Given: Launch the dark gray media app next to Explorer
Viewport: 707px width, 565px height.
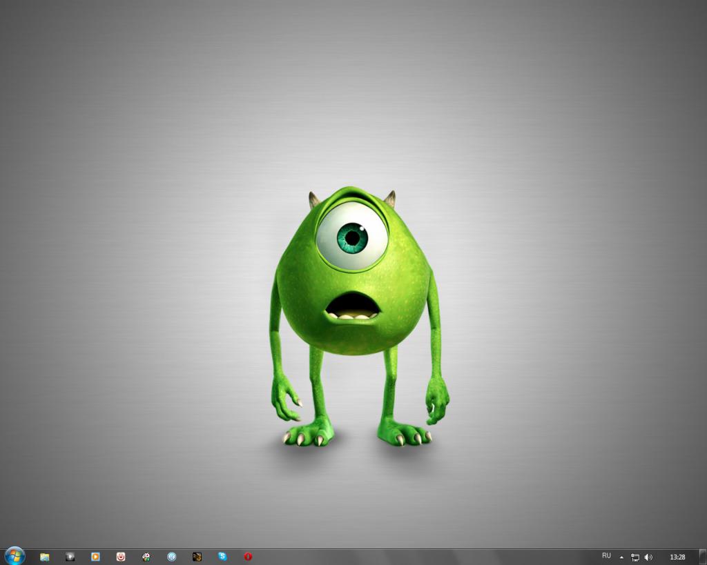Looking at the screenshot, I should coord(70,557).
